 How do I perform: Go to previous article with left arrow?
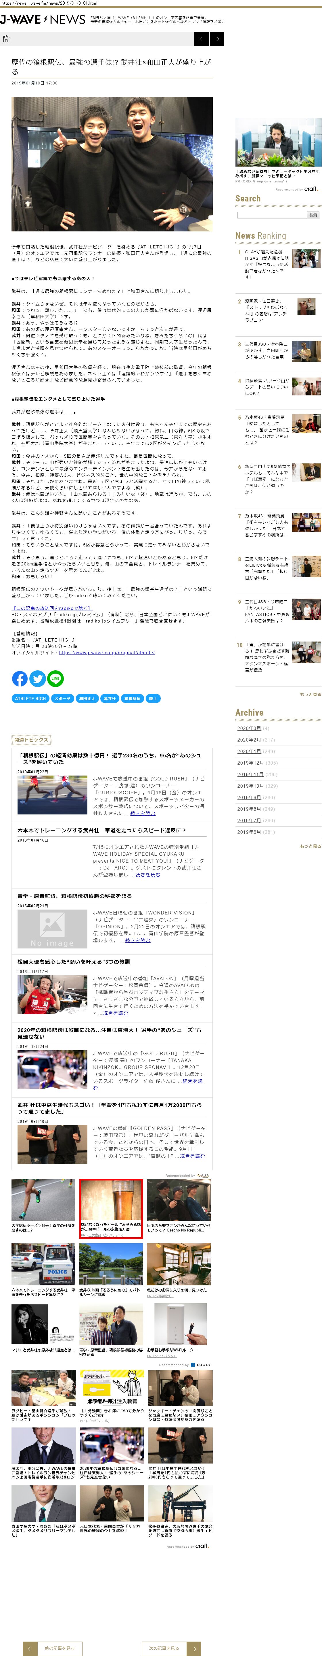[201, 39]
